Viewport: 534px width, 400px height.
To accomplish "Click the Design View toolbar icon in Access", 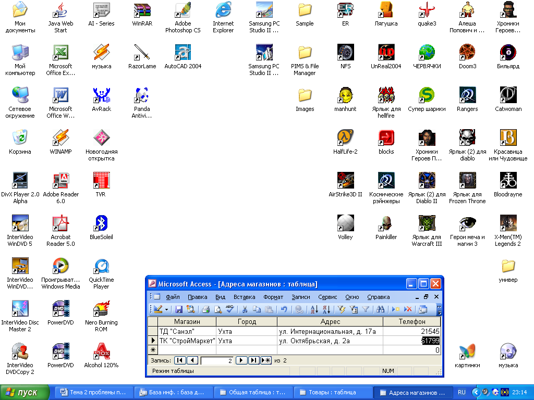I will (157, 309).
